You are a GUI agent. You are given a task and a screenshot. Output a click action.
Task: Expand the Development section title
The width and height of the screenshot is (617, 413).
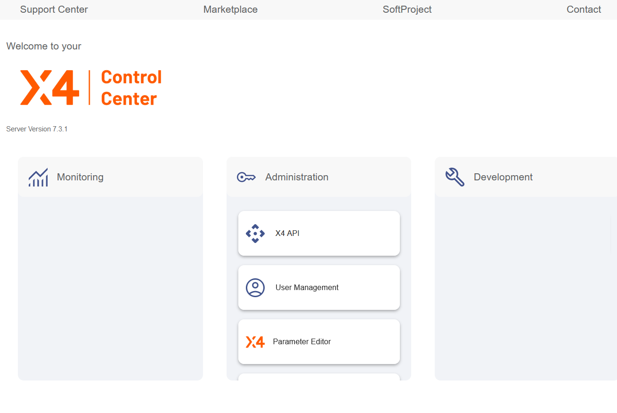(x=503, y=177)
